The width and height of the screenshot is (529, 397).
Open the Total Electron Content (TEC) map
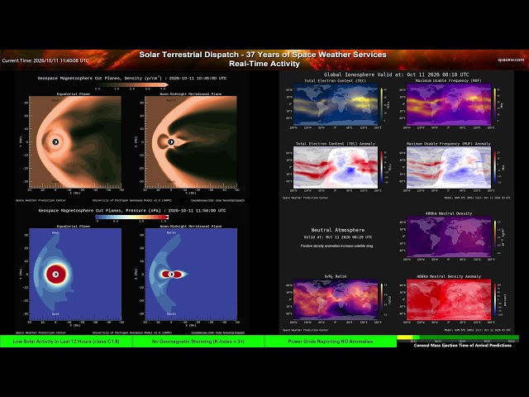point(336,105)
